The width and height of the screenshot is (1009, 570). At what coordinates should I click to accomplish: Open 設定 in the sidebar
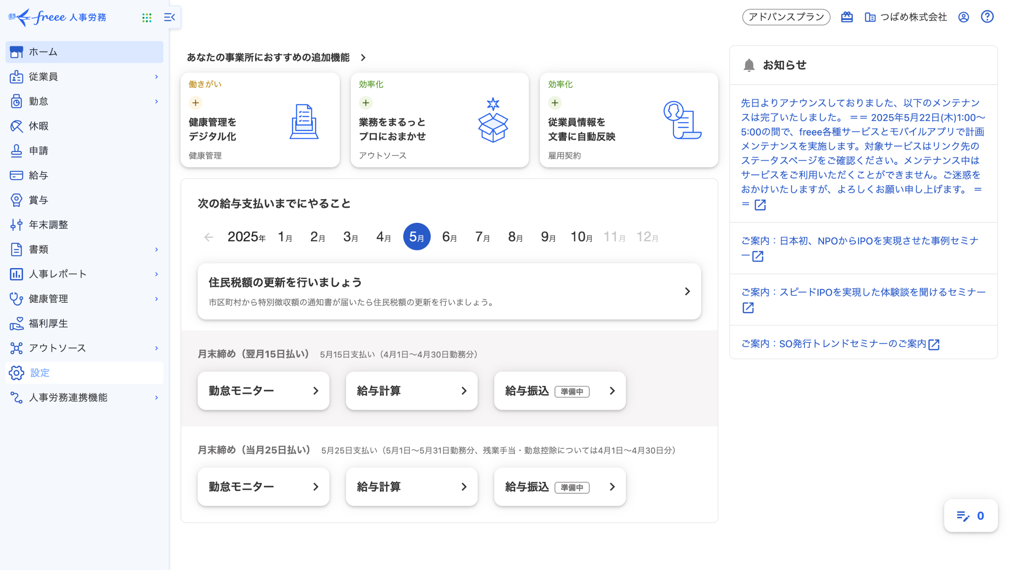[39, 373]
